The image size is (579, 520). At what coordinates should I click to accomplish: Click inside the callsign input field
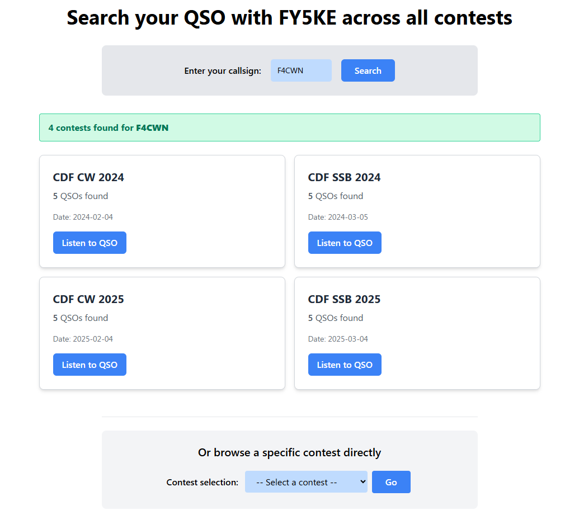(x=300, y=70)
